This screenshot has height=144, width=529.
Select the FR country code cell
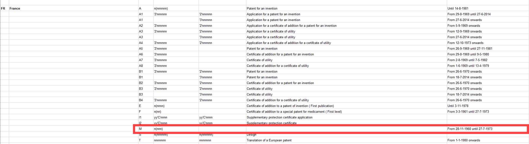click(x=3, y=8)
